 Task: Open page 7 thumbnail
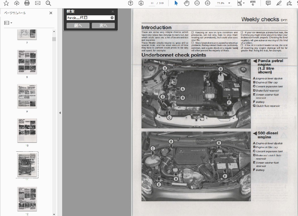pyautogui.click(x=27, y=35)
